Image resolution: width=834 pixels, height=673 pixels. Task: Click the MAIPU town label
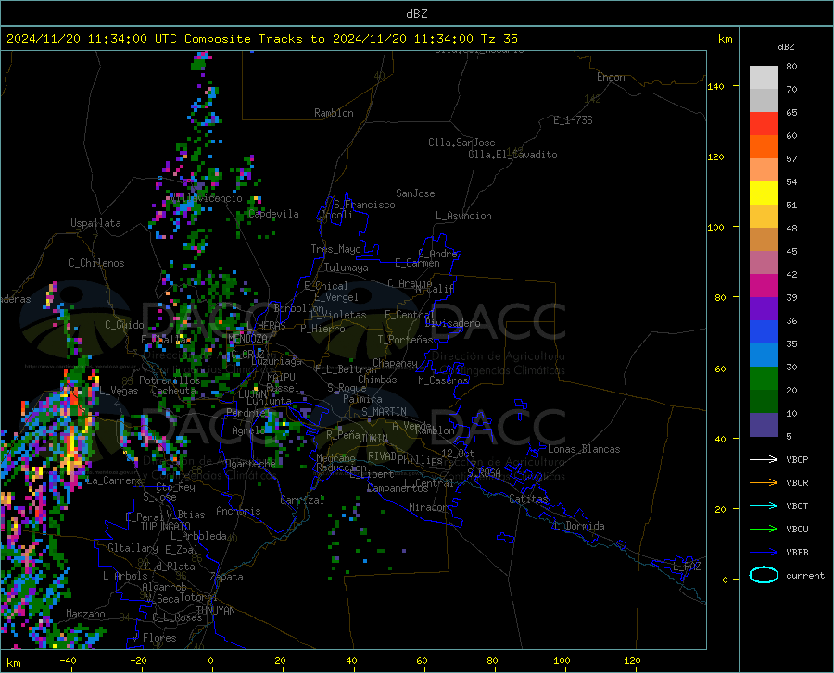pyautogui.click(x=281, y=377)
